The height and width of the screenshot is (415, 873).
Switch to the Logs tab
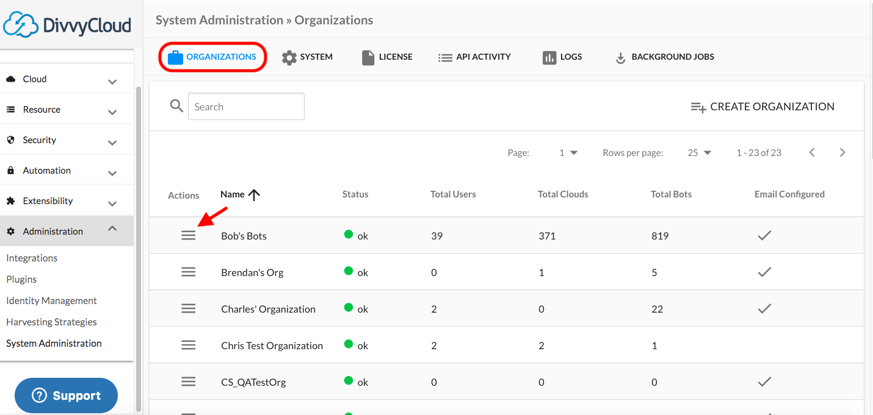[562, 57]
